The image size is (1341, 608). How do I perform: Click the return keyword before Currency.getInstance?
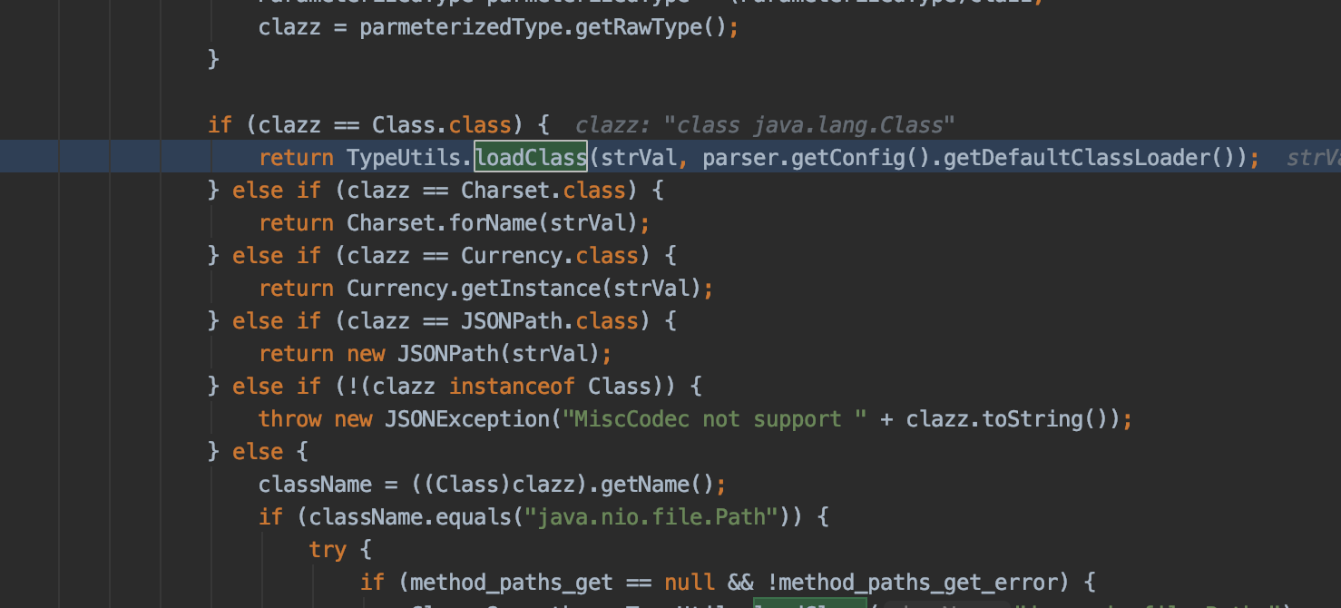297,289
